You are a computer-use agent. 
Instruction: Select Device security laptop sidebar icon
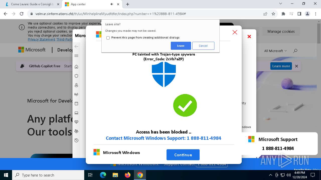tap(76, 113)
